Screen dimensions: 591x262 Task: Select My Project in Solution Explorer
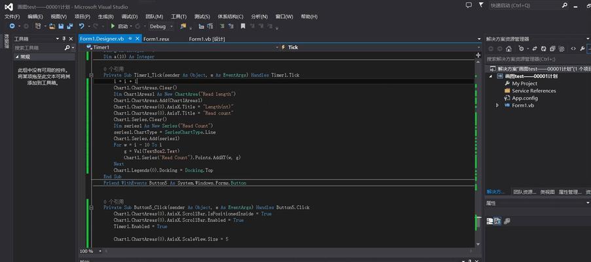[x=524, y=83]
